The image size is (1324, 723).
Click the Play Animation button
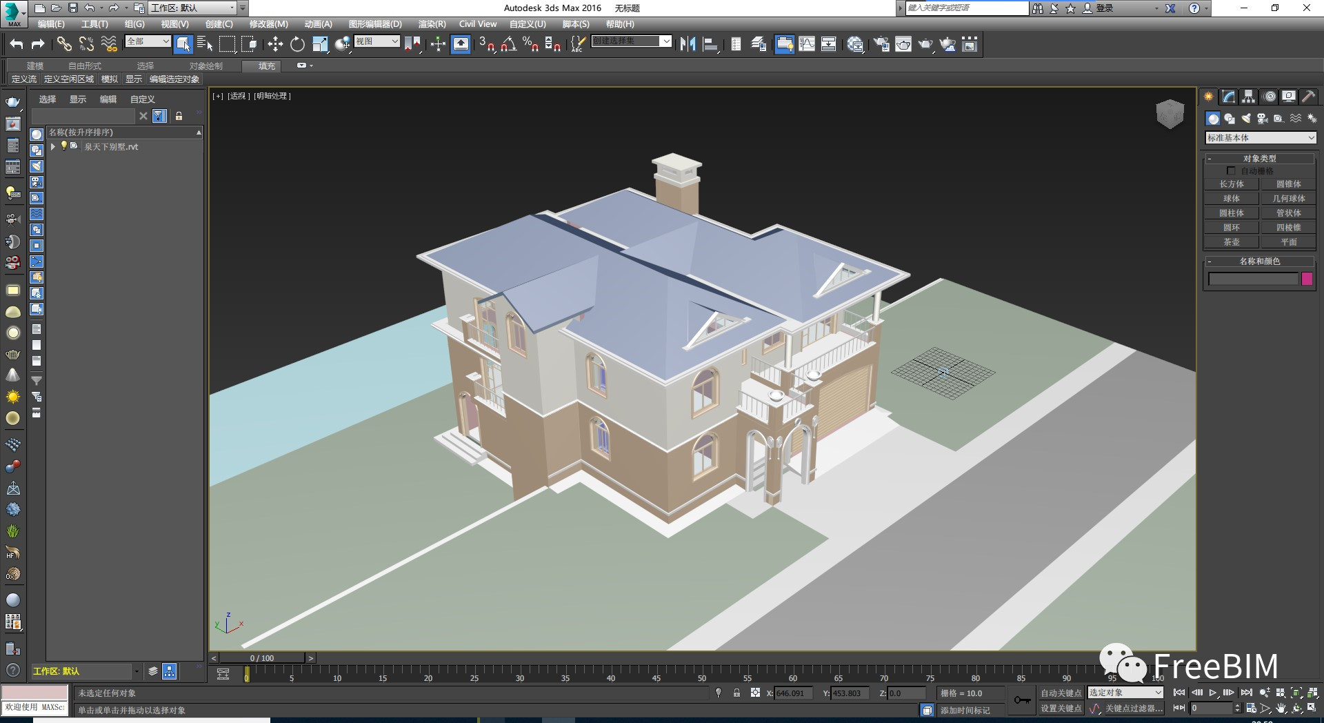(1213, 693)
